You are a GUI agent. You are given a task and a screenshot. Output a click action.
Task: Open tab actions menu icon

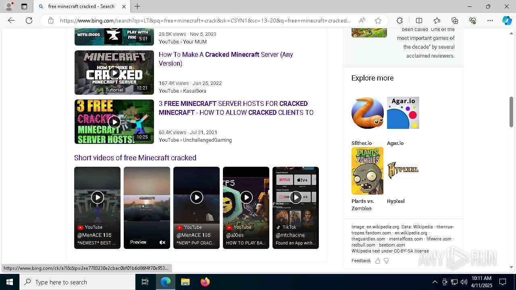(x=24, y=6)
